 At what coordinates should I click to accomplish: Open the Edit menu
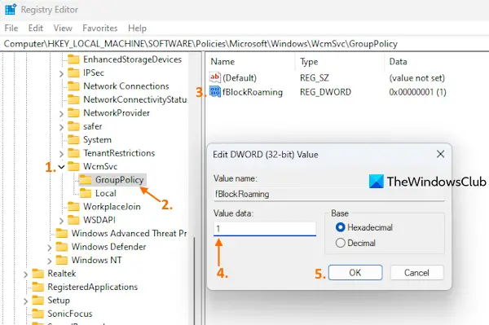[36, 29]
